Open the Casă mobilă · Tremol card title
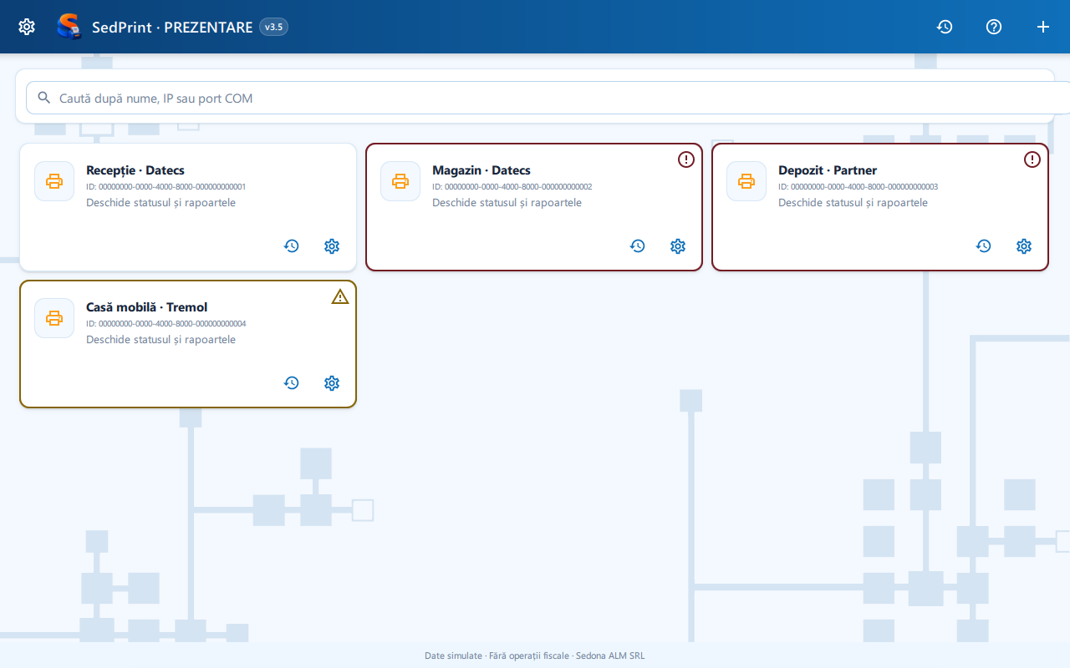This screenshot has width=1070, height=668. 147,307
